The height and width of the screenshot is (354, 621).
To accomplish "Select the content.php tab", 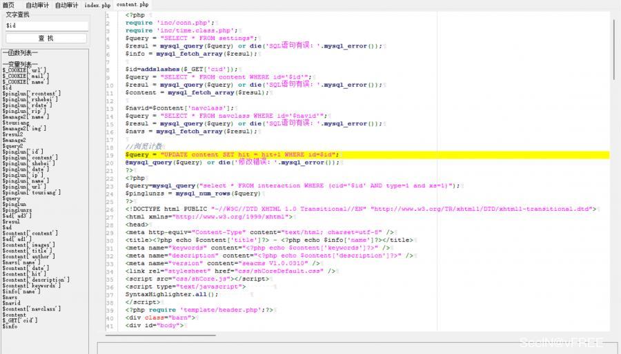I will pos(132,5).
